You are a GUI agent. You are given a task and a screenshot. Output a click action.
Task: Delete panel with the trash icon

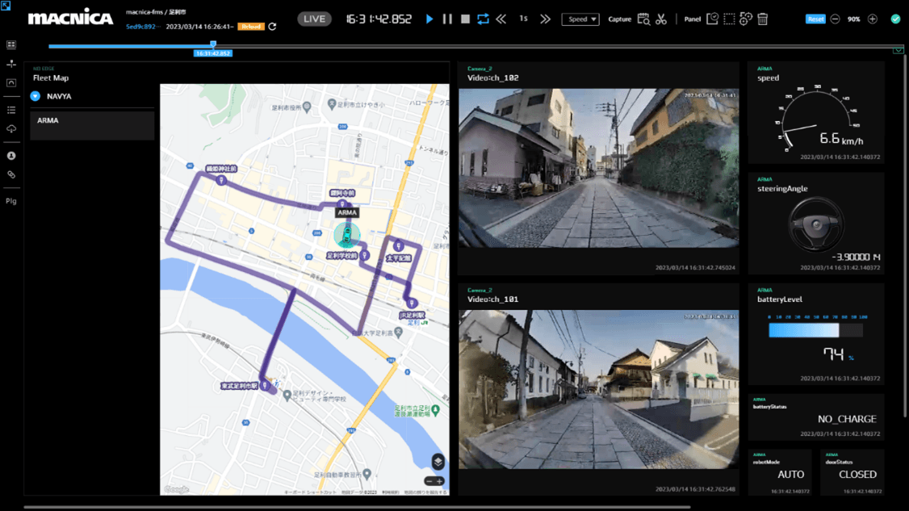click(x=763, y=19)
